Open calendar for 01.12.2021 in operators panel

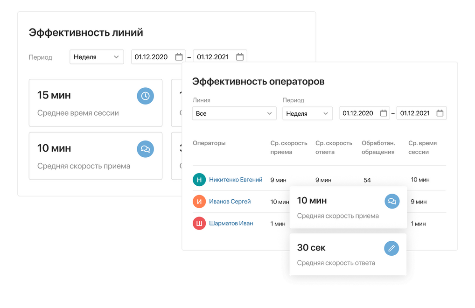click(440, 113)
